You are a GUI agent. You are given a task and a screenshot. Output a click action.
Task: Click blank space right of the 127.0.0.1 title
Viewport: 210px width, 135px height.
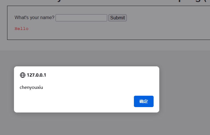(x=100, y=75)
